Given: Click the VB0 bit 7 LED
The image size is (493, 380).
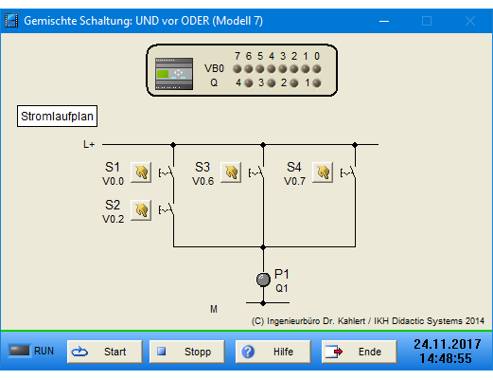Looking at the screenshot, I should point(238,69).
